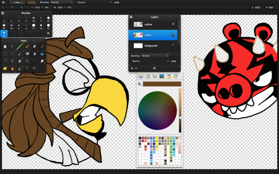
Task: Close the Layers panel
Action: 131,17
